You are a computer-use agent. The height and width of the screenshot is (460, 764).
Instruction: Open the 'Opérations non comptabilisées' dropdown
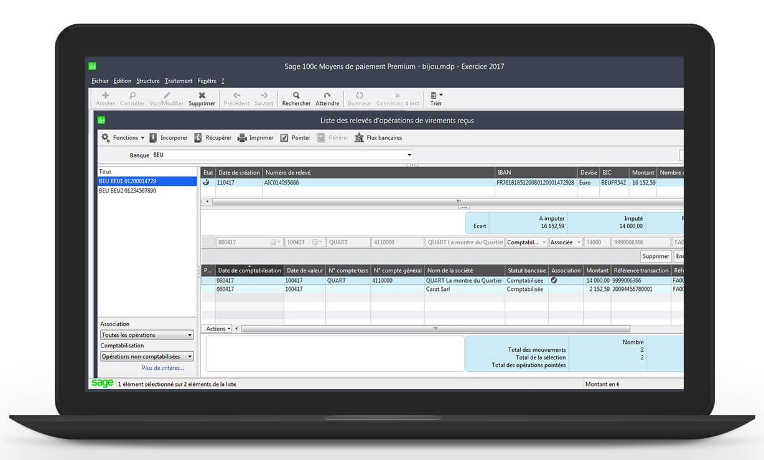coord(147,357)
